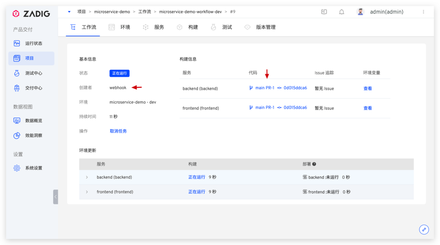Expand the backend (backend) row
Image resolution: width=440 pixels, height=245 pixels.
click(87, 177)
